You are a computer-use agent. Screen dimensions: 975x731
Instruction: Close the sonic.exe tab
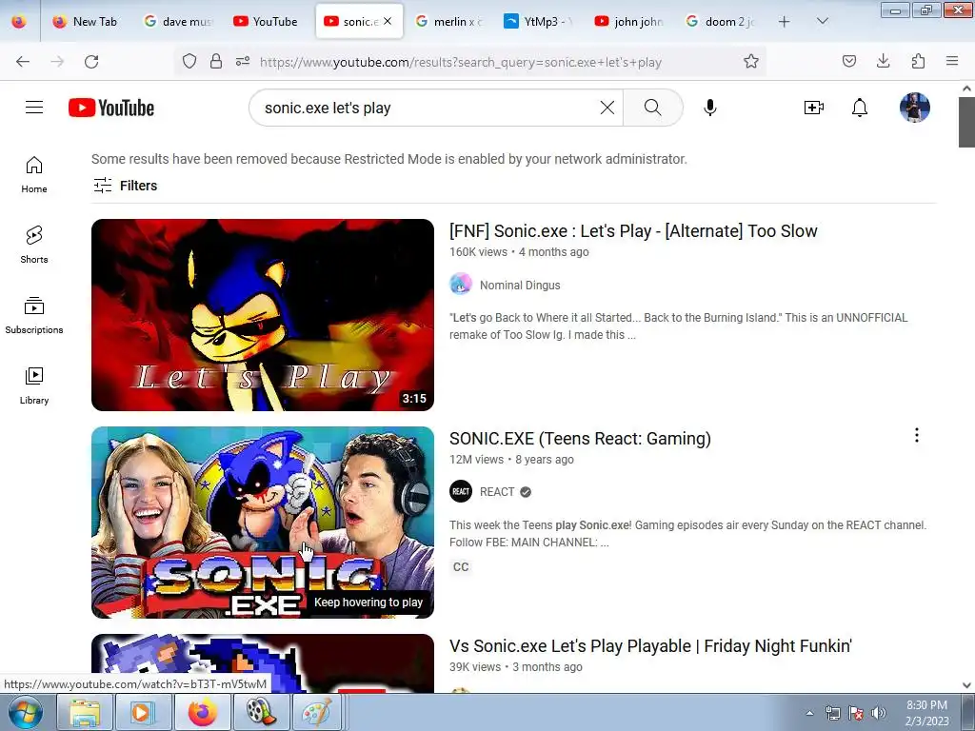pyautogui.click(x=388, y=21)
